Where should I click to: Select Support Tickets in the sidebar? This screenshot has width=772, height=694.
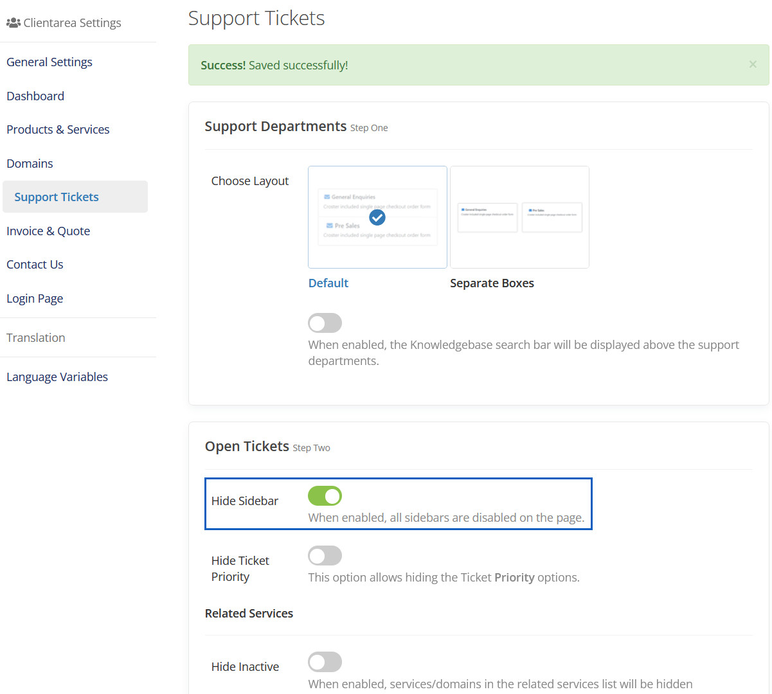[57, 197]
